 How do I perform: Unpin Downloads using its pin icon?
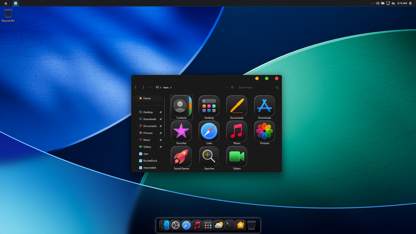pyautogui.click(x=161, y=119)
